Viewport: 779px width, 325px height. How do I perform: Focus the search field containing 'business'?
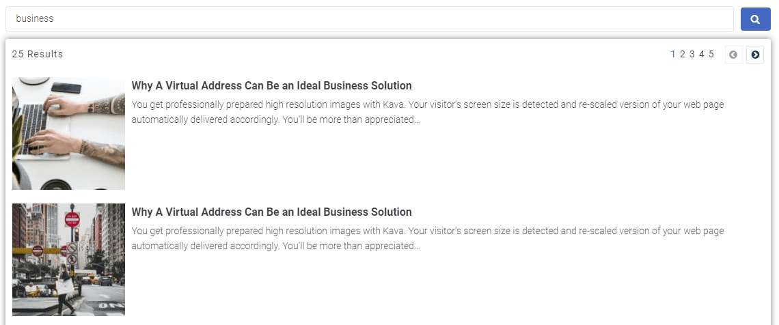369,19
